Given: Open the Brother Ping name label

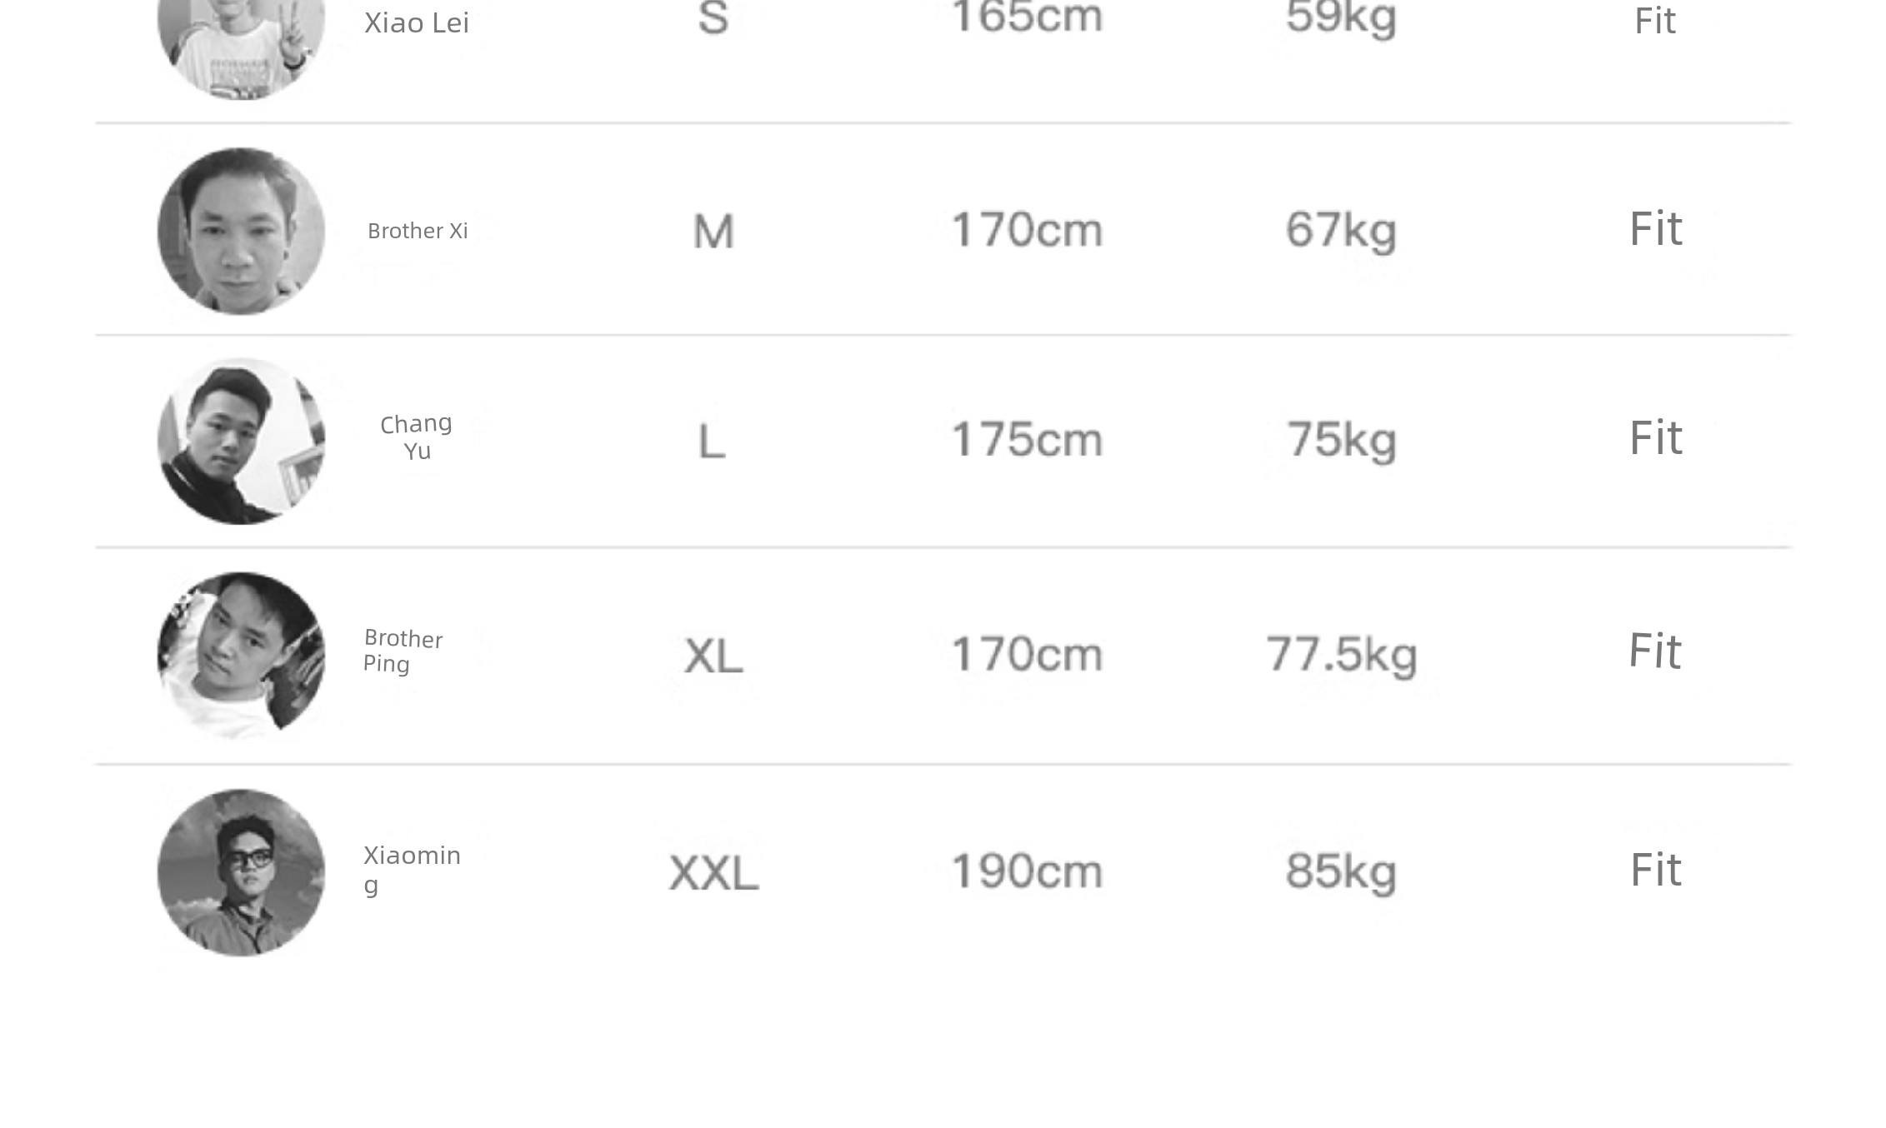Looking at the screenshot, I should pyautogui.click(x=403, y=651).
